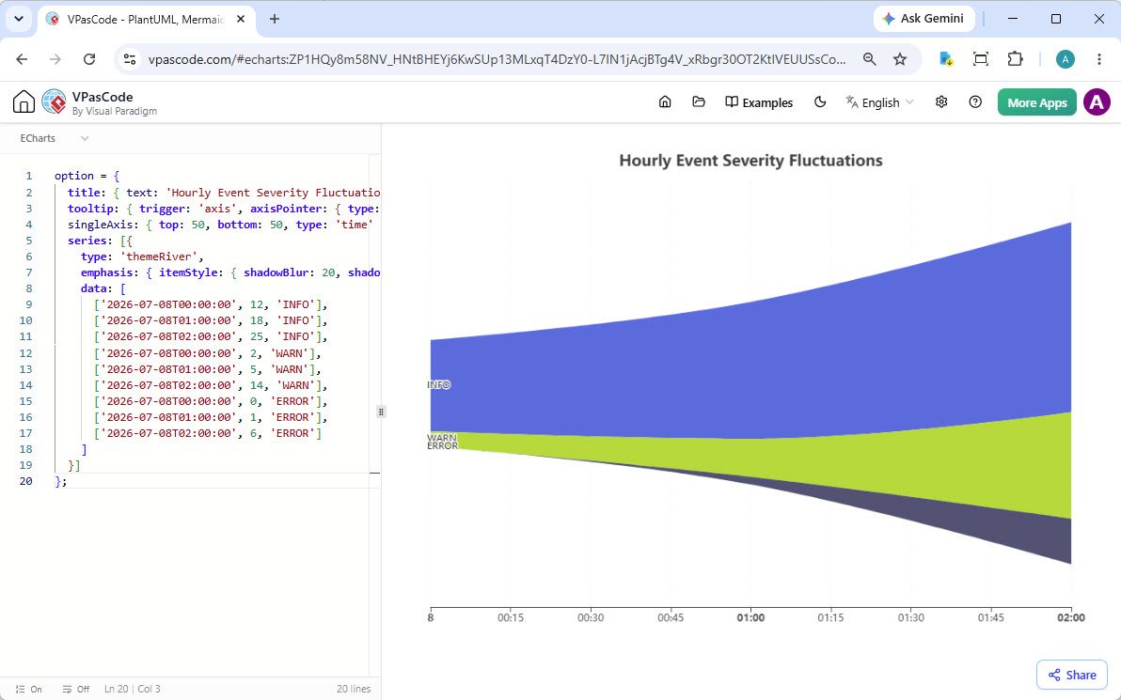Open the Examples menu
This screenshot has width=1121, height=700.
coord(759,102)
